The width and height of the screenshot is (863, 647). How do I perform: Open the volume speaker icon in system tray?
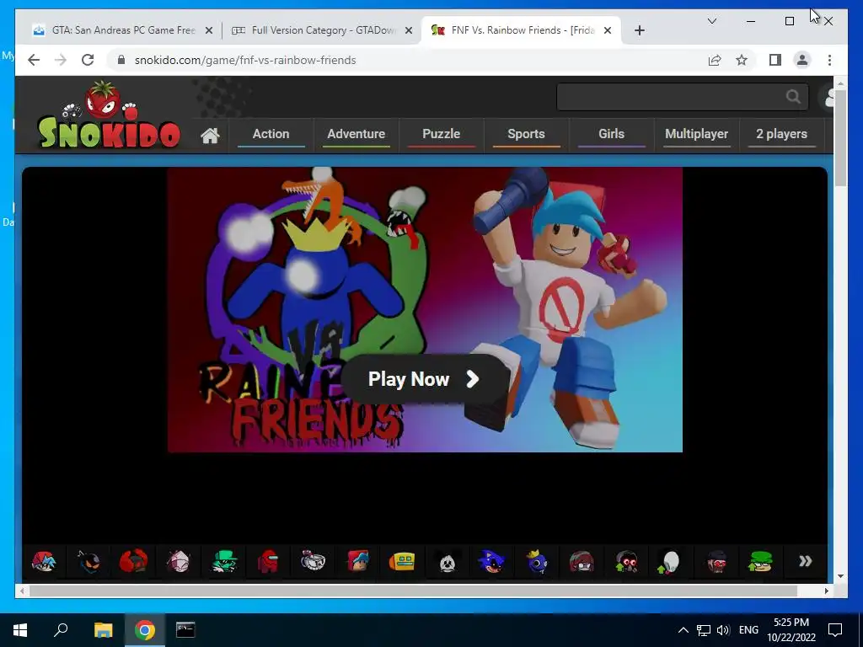(723, 630)
